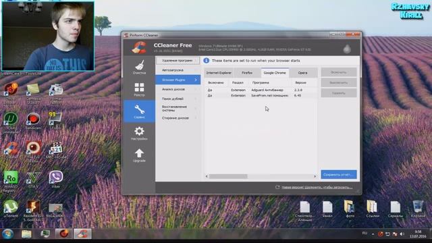
Task: Open the GTA V desktop shortcut
Action: pyautogui.click(x=33, y=179)
